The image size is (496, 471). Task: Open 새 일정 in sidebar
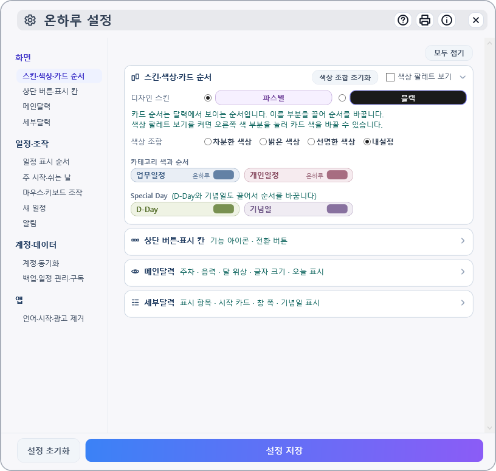pyautogui.click(x=34, y=208)
